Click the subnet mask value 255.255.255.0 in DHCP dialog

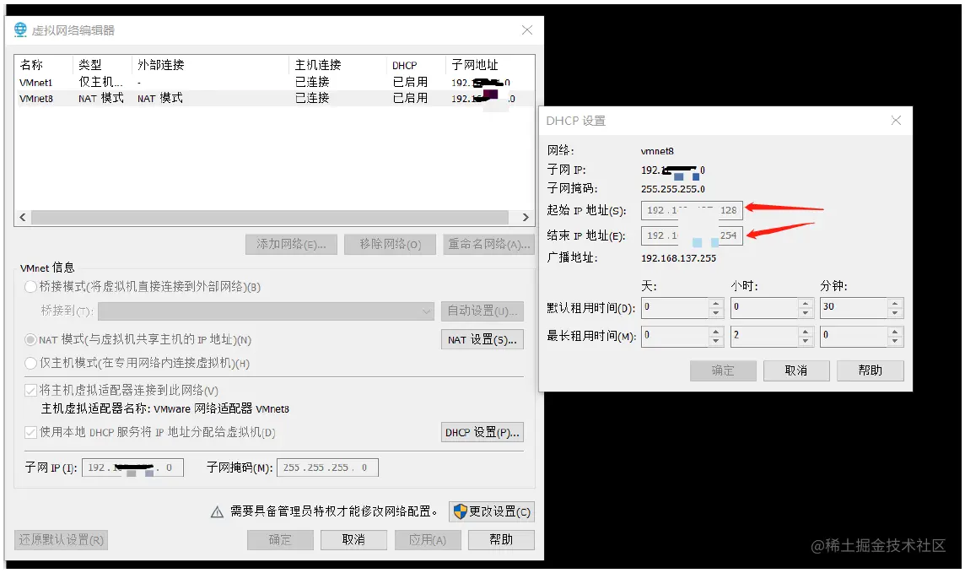point(672,189)
